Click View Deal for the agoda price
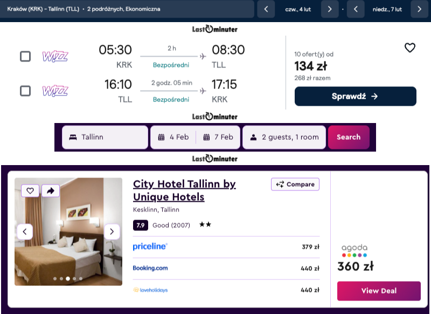431x314 pixels. (379, 291)
